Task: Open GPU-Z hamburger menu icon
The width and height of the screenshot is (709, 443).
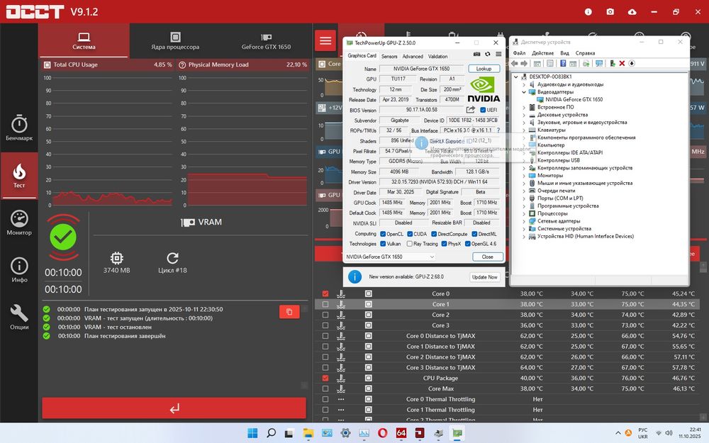Action: pyautogui.click(x=498, y=55)
